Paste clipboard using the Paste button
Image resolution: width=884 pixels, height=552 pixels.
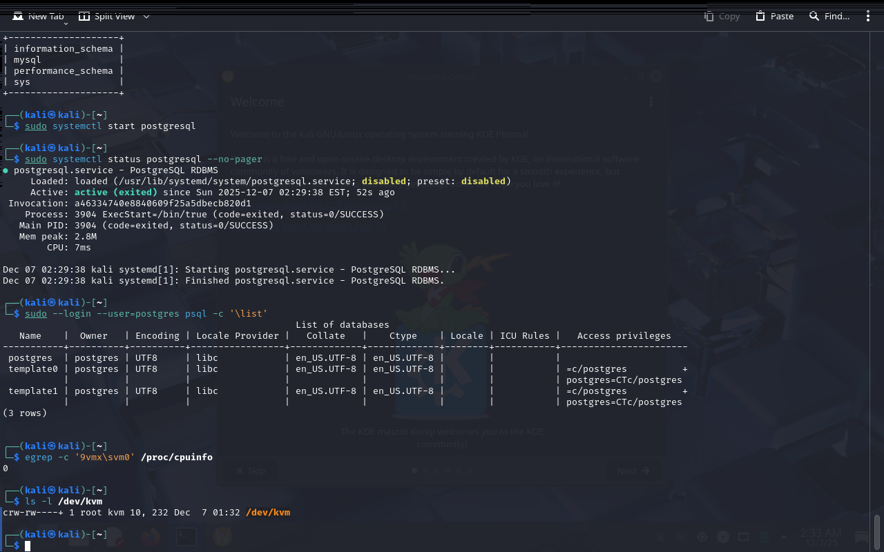click(774, 16)
